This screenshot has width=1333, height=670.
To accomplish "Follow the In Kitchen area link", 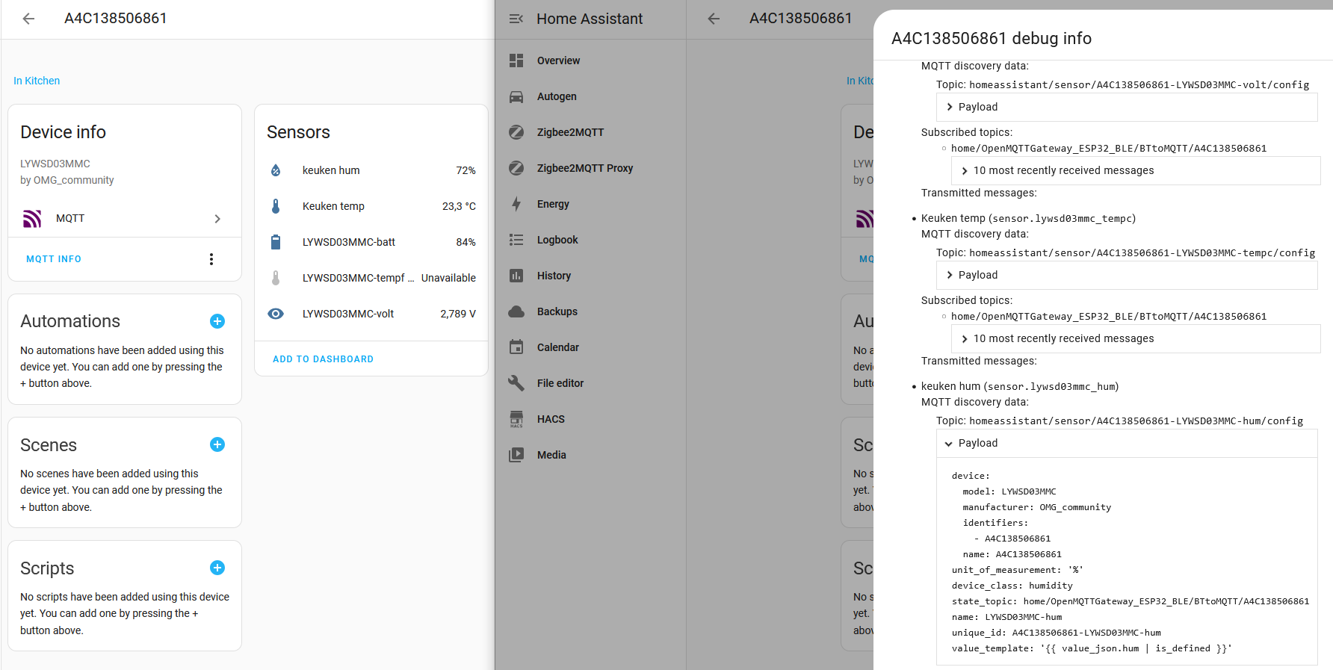I will (x=37, y=81).
